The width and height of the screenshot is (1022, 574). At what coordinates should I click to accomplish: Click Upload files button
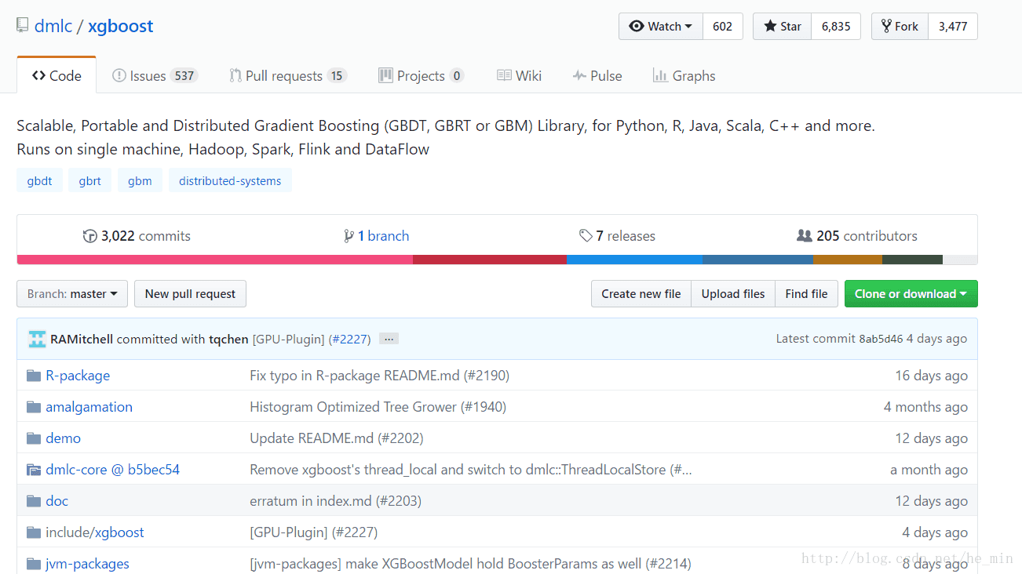click(733, 294)
